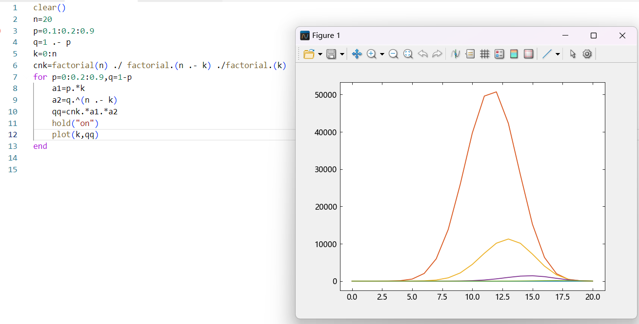
Task: Click the k=0:n code line
Action: (45, 54)
